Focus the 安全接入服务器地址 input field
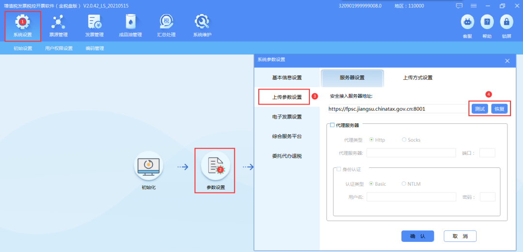 tap(398, 109)
